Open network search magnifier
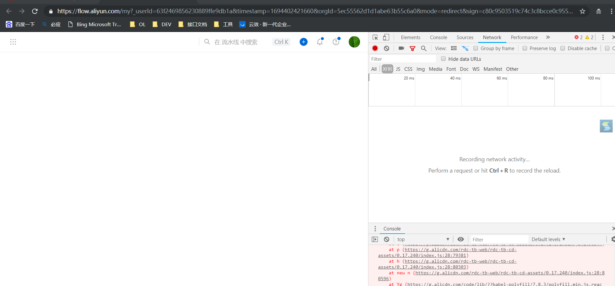Image resolution: width=615 pixels, height=286 pixels. [x=424, y=48]
